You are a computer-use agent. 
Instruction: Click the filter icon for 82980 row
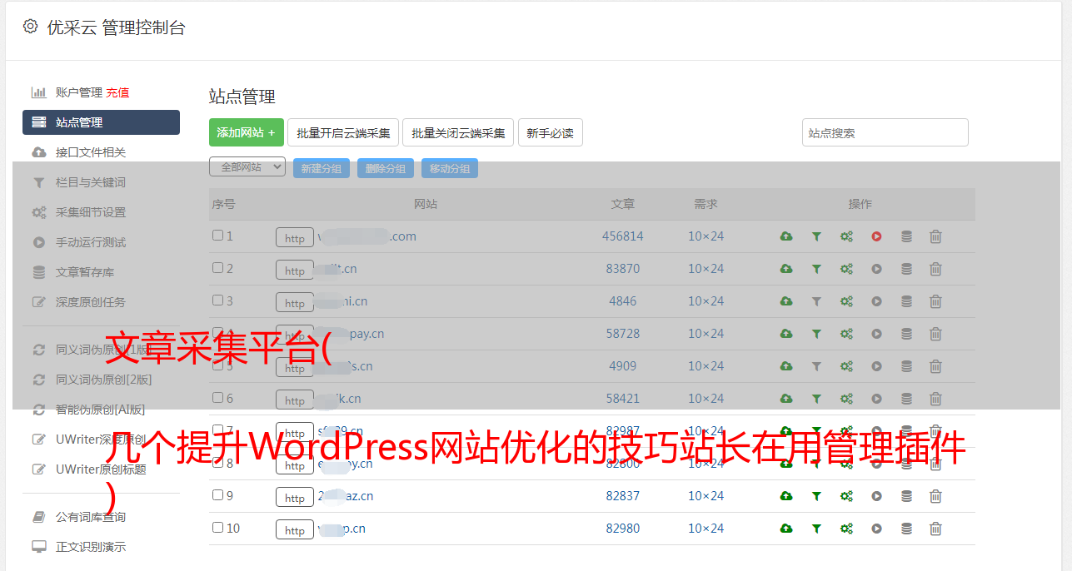[x=816, y=529]
